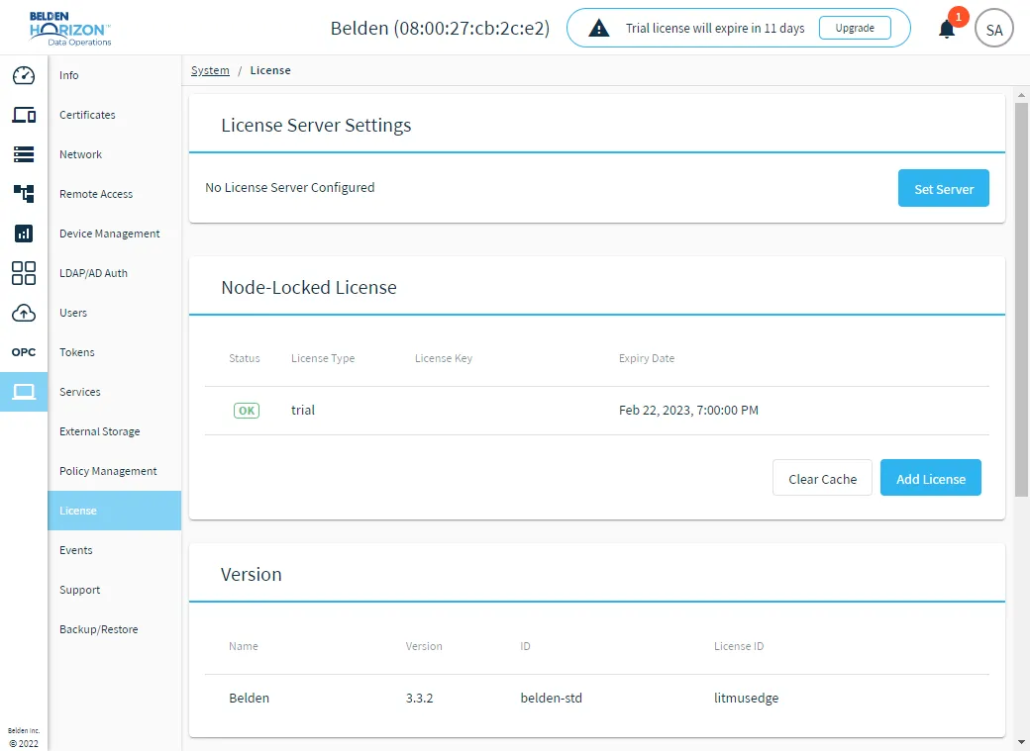Click the OK status badge
Image resolution: width=1030 pixels, height=751 pixels.
click(x=247, y=411)
